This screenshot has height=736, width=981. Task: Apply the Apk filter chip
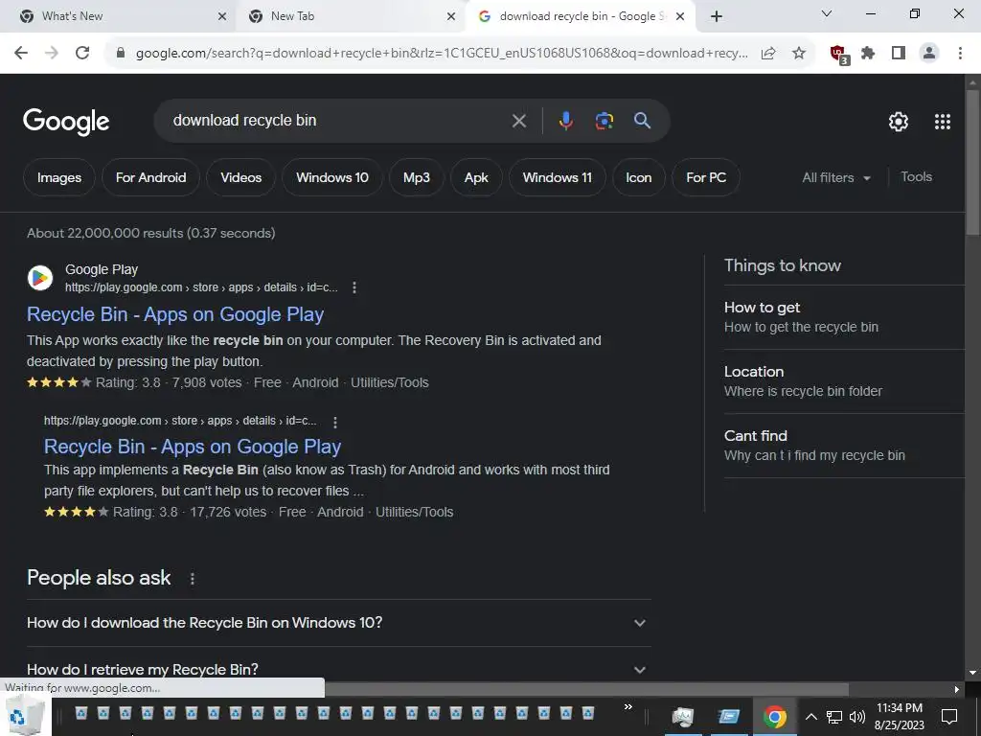pyautogui.click(x=476, y=177)
